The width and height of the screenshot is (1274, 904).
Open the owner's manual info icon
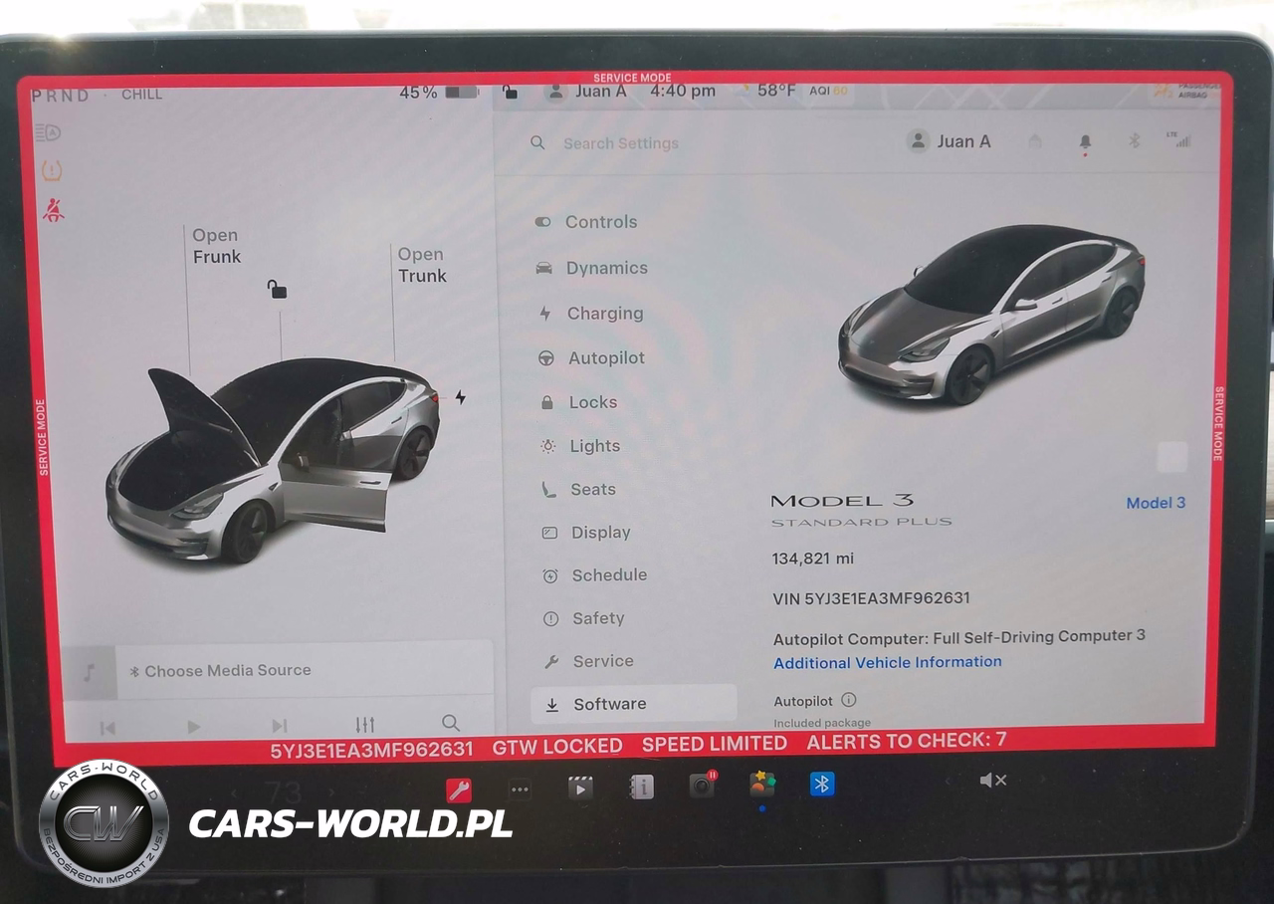point(641,788)
